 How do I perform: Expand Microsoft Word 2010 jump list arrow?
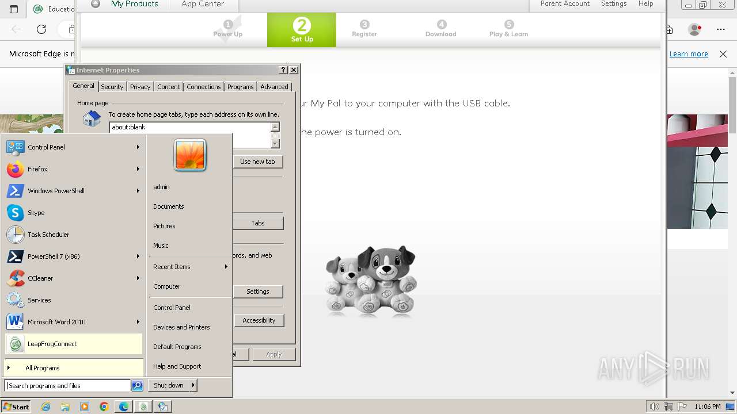138,322
